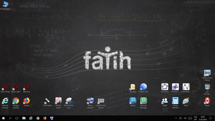Open the EBA E-Kitap shortcut
215x121 pixels.
coord(5,88)
